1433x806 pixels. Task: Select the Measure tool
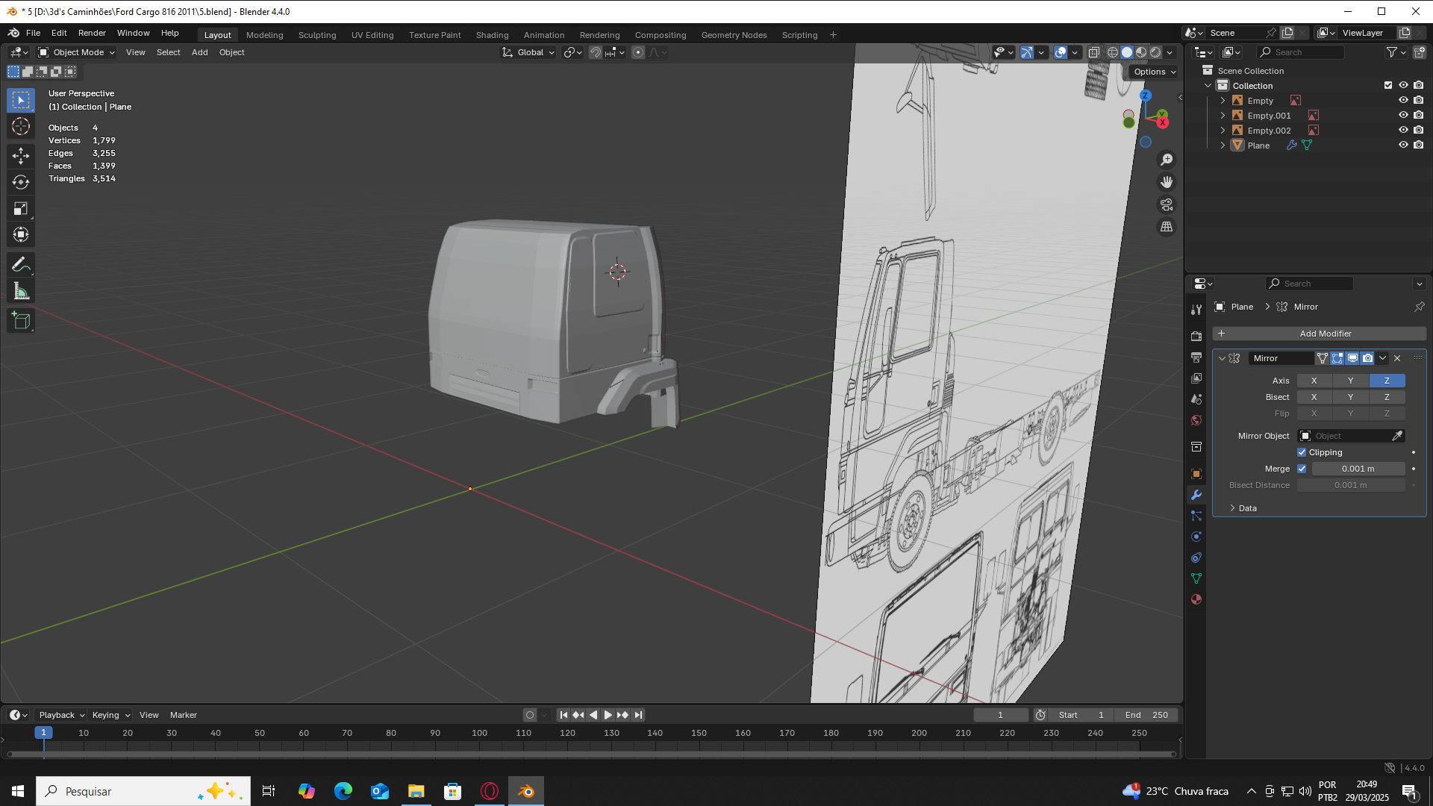(x=21, y=291)
